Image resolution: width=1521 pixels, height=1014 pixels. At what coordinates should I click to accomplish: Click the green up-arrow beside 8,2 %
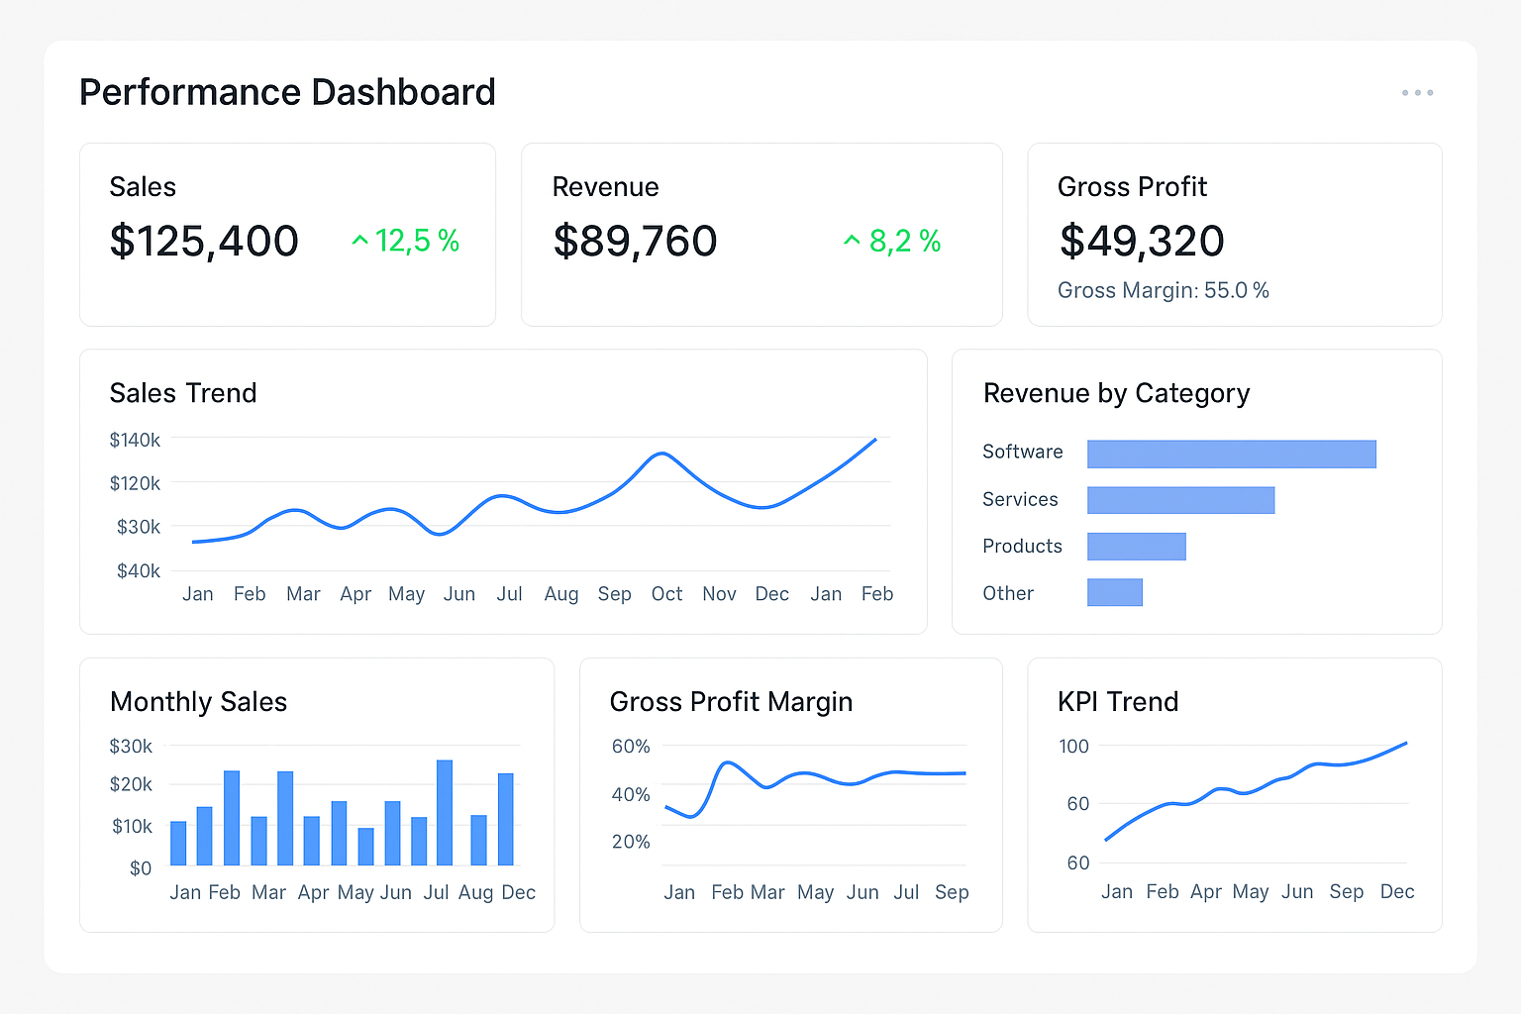click(x=851, y=240)
